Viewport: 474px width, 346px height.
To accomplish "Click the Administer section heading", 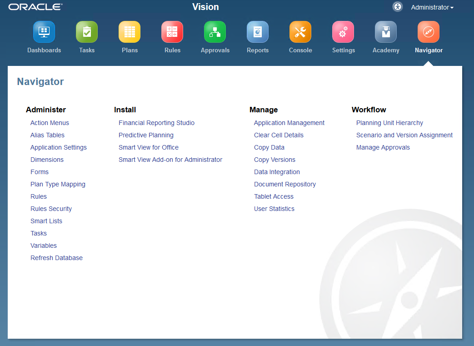I will pos(45,110).
